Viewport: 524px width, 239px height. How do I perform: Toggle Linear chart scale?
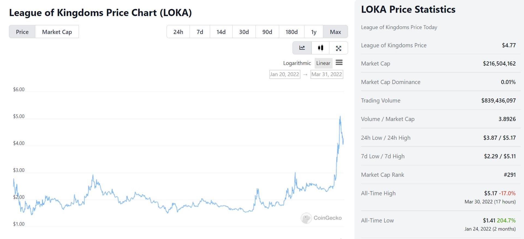point(323,63)
